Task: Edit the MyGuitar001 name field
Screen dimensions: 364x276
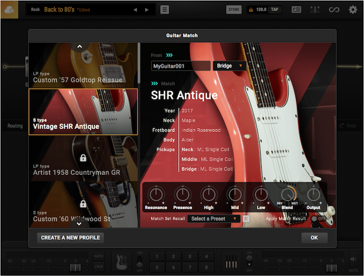Action: 180,66
